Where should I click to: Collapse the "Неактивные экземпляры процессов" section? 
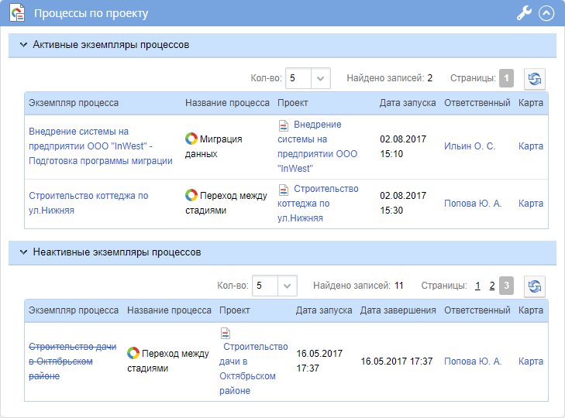tap(23, 252)
